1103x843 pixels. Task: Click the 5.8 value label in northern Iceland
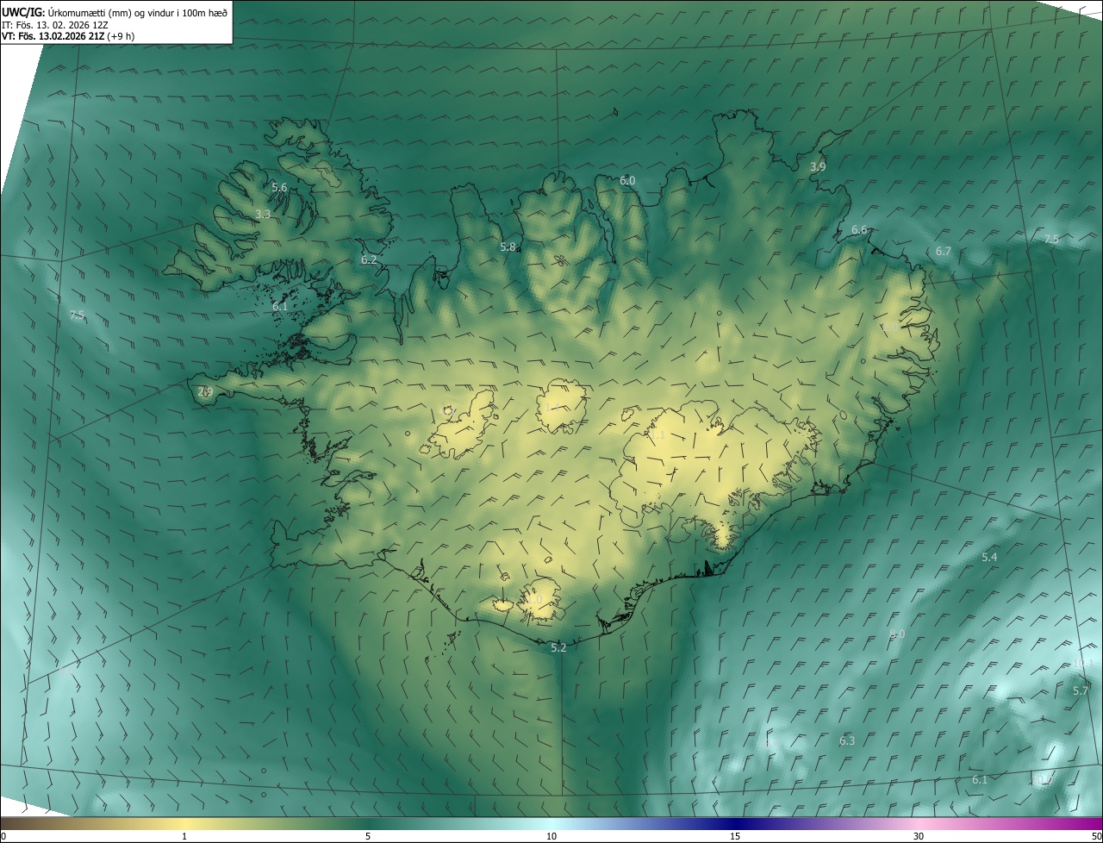click(508, 247)
